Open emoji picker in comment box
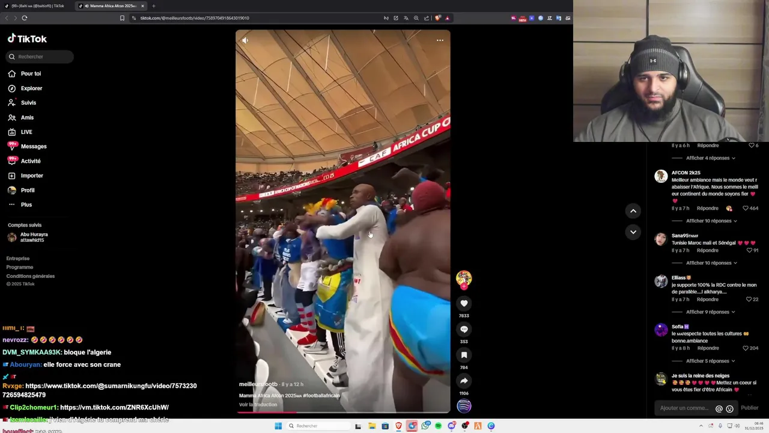769x433 pixels. pos(729,409)
